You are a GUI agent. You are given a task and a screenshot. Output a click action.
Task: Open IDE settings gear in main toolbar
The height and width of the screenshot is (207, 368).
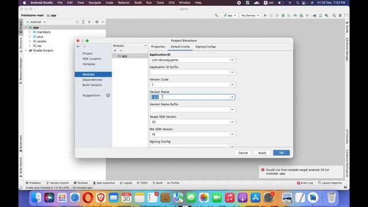340,16
